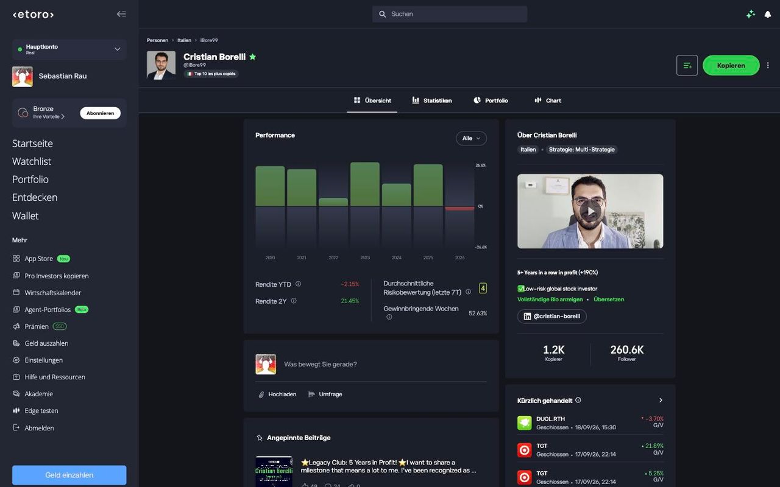Play the Cristian Borelli intro video

coord(590,211)
